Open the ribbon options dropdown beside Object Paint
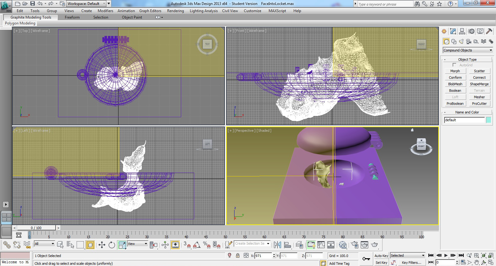 (x=159, y=17)
